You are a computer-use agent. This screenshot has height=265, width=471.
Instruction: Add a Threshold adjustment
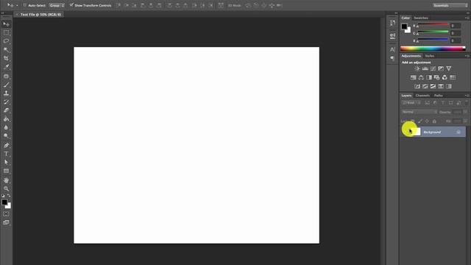click(433, 86)
